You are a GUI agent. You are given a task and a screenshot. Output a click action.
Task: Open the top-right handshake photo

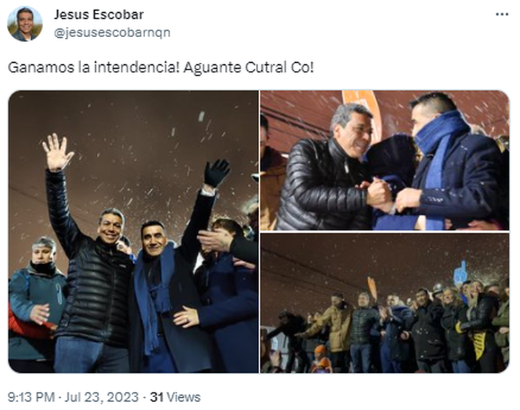[x=385, y=160]
